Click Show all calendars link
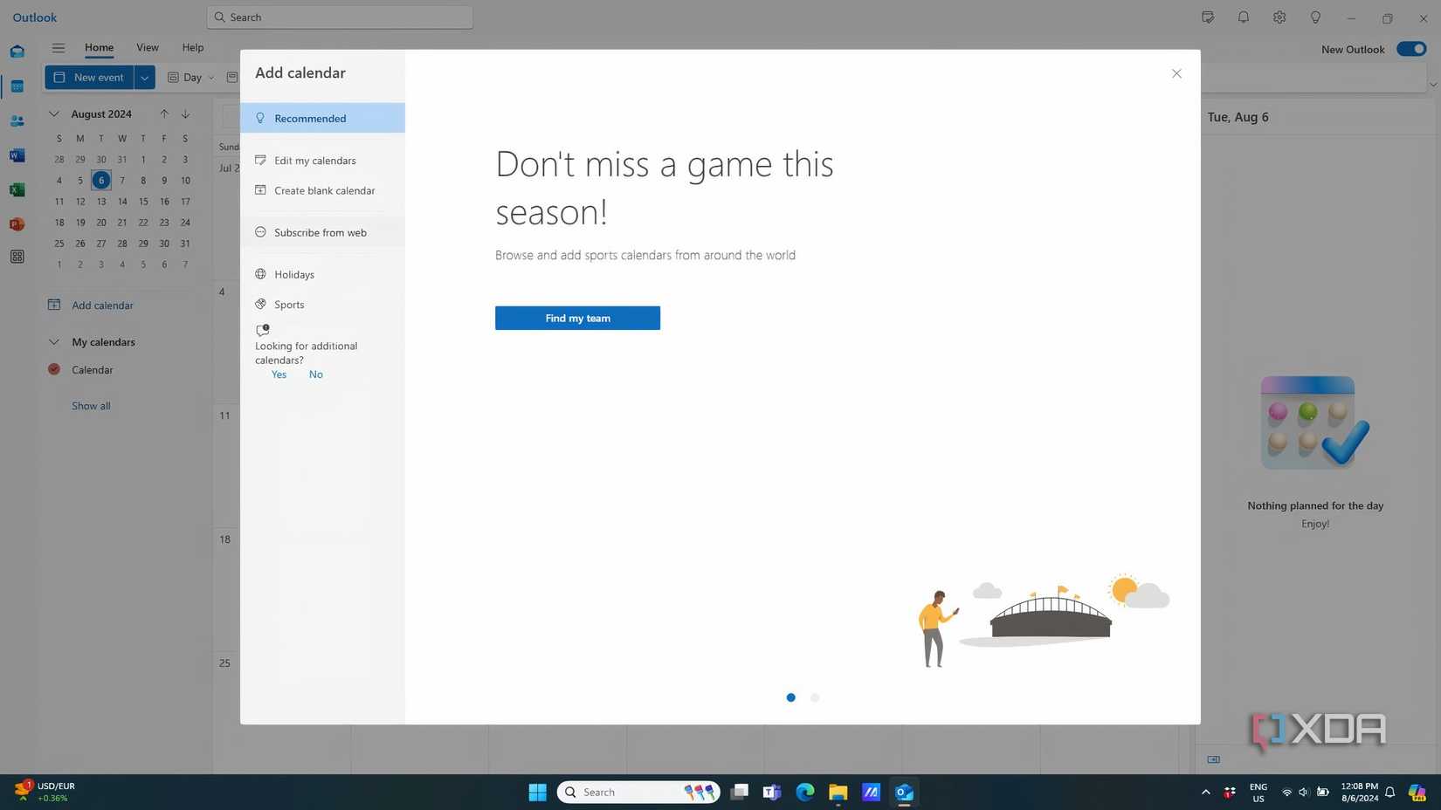The height and width of the screenshot is (810, 1441). (x=91, y=406)
